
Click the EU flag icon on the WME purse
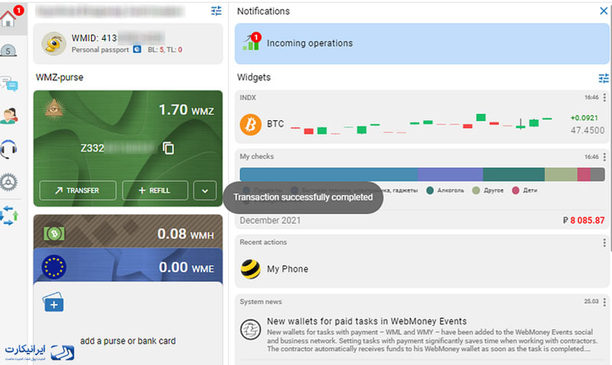[x=54, y=267]
